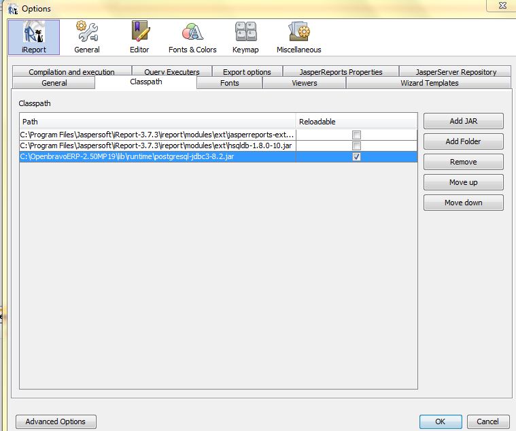The image size is (516, 431).
Task: Switch to the Viewers tab
Action: click(305, 82)
